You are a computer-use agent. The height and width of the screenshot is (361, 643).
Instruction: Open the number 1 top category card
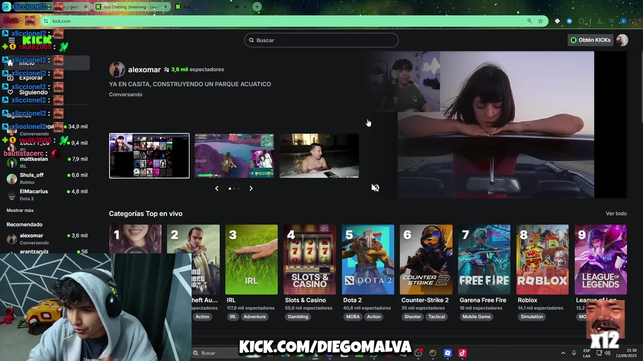(135, 239)
